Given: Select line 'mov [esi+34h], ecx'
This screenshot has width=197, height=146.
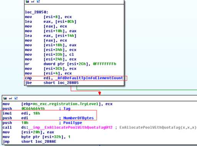Looking at the screenshot, I should click(51, 50).
